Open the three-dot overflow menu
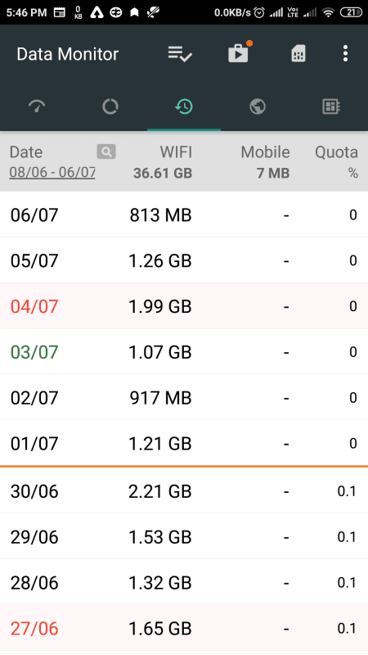This screenshot has width=368, height=655. click(x=345, y=54)
